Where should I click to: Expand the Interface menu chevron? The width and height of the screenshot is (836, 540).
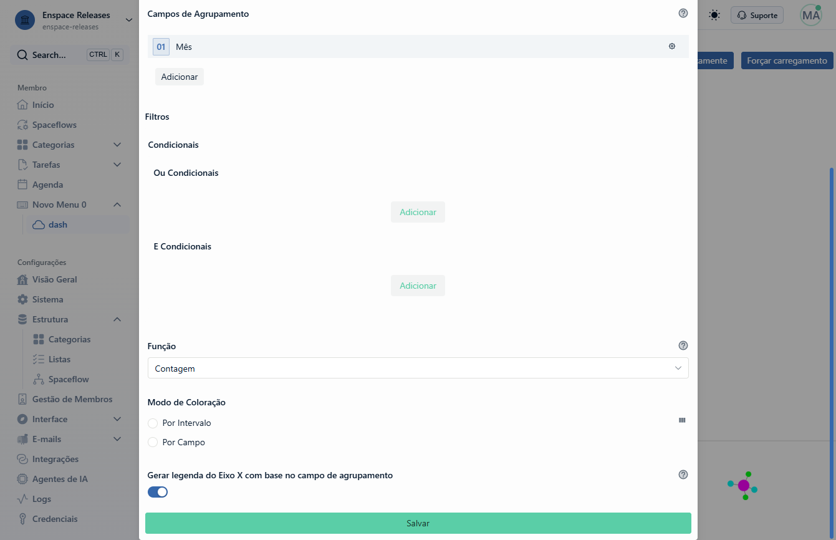click(117, 419)
